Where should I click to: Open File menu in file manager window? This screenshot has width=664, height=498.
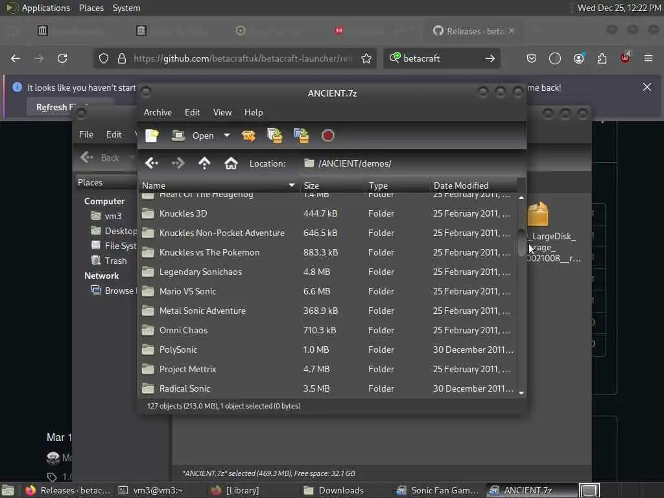[x=86, y=134]
